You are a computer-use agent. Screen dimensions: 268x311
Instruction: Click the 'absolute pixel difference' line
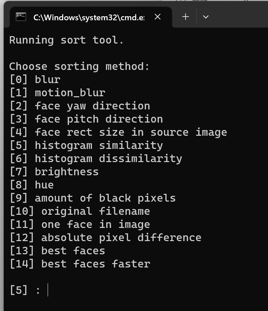pos(121,238)
